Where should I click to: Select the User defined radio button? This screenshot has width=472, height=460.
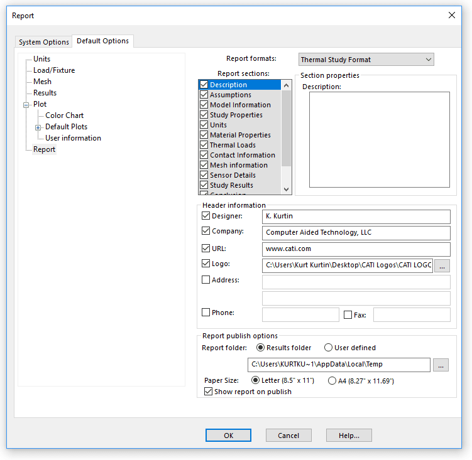[328, 348]
